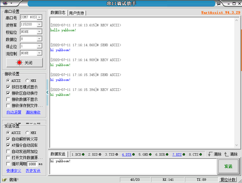Select HEX in send settings

pyautogui.click(x=27, y=132)
